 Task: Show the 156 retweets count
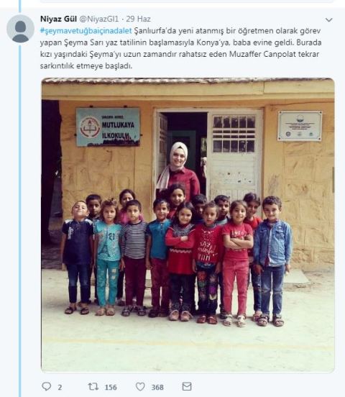[111, 387]
